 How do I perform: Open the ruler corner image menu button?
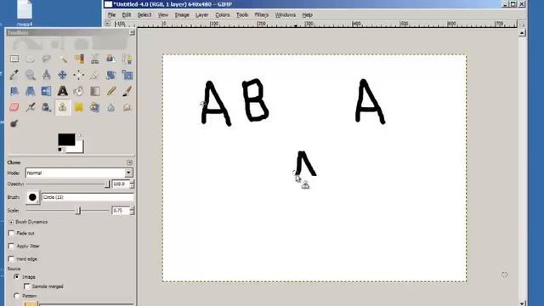point(108,24)
